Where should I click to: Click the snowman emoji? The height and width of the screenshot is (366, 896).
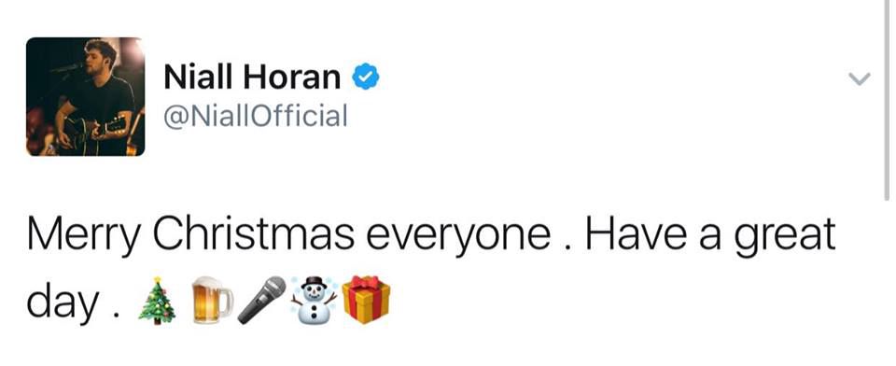tap(314, 300)
